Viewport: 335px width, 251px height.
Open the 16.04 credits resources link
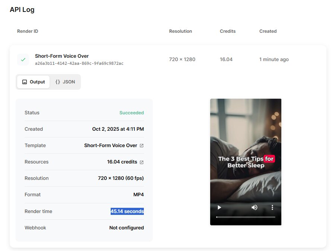tap(123, 162)
